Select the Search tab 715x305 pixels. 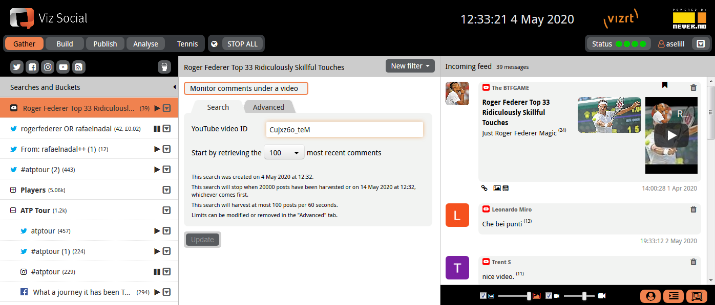tap(218, 107)
